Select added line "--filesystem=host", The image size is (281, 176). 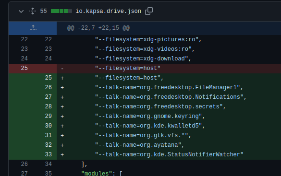[129, 78]
